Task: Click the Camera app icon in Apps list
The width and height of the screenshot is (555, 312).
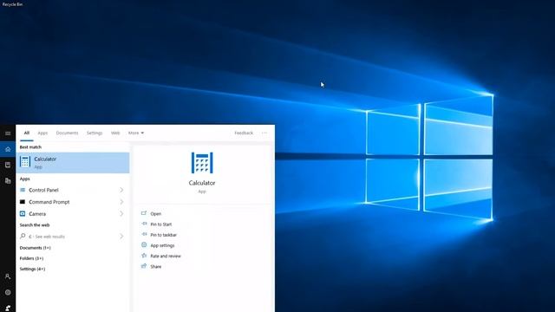Action: point(23,214)
